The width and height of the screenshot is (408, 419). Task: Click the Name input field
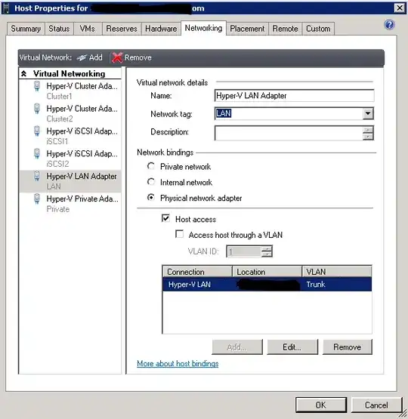click(294, 96)
